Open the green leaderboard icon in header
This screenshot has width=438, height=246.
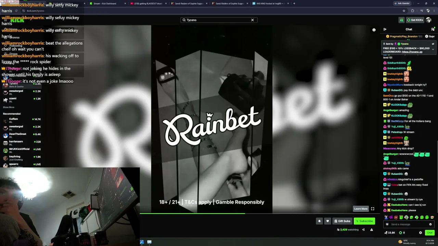(x=401, y=20)
